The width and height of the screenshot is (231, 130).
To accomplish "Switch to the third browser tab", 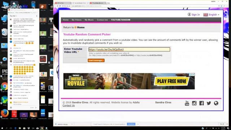I will (98, 3).
